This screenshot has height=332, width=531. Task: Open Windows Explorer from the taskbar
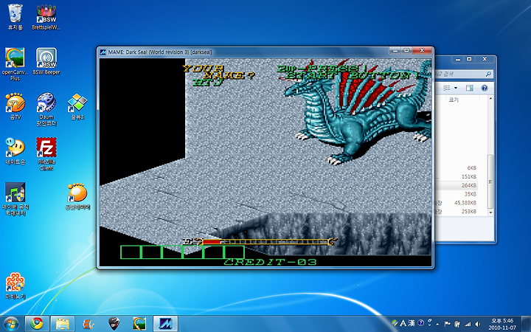(63, 324)
